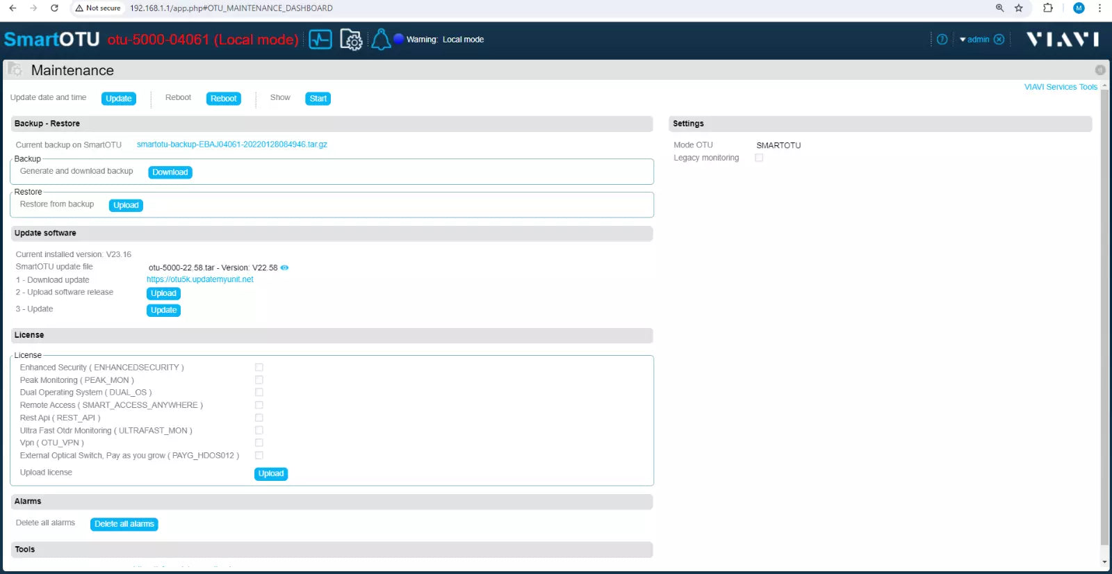Image resolution: width=1112 pixels, height=574 pixels.
Task: Click the Settings section header
Action: coord(881,124)
